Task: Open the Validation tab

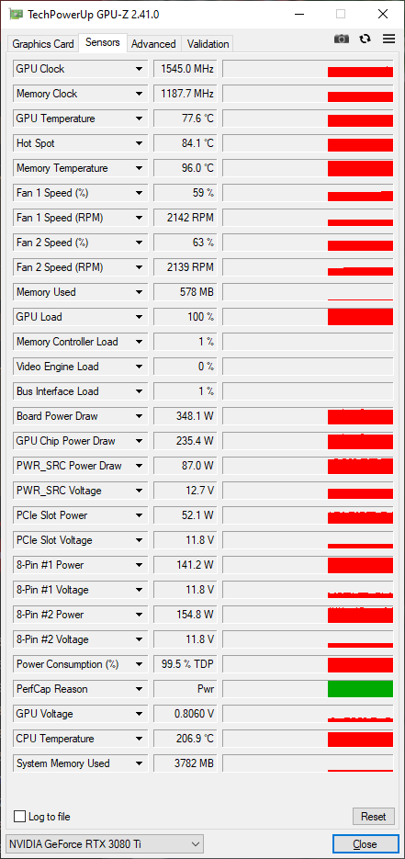Action: [x=208, y=44]
